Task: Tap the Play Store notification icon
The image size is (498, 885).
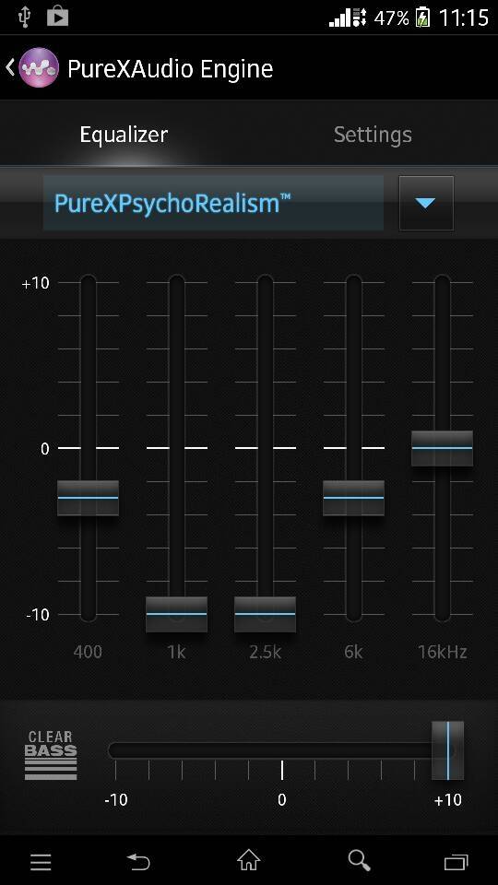Action: point(57,17)
